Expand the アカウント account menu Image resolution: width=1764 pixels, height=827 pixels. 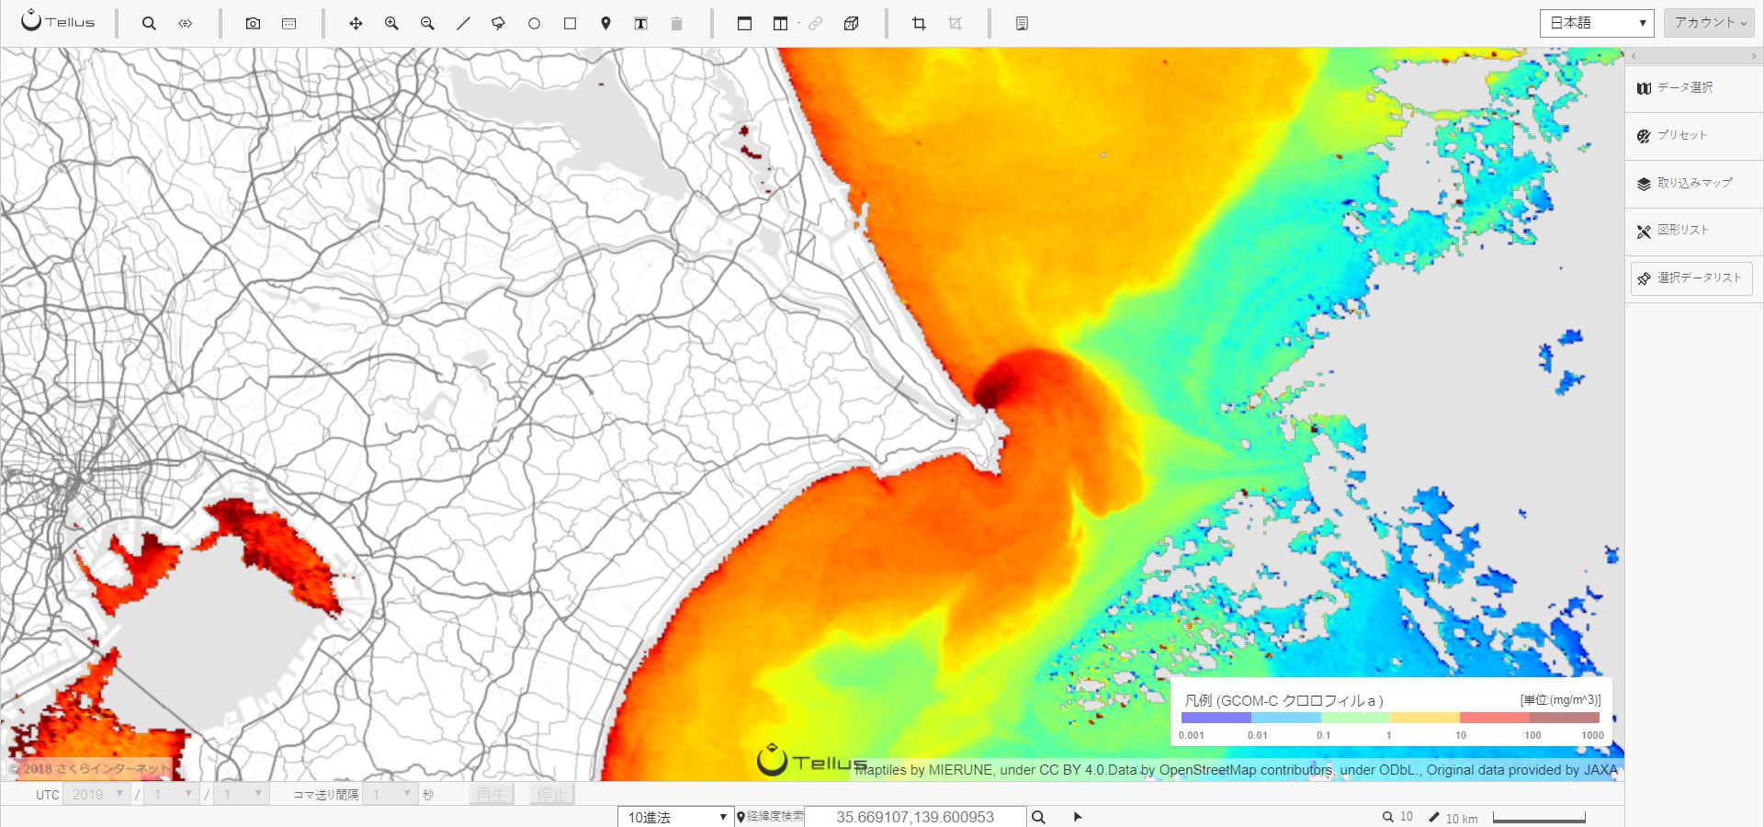click(x=1709, y=23)
